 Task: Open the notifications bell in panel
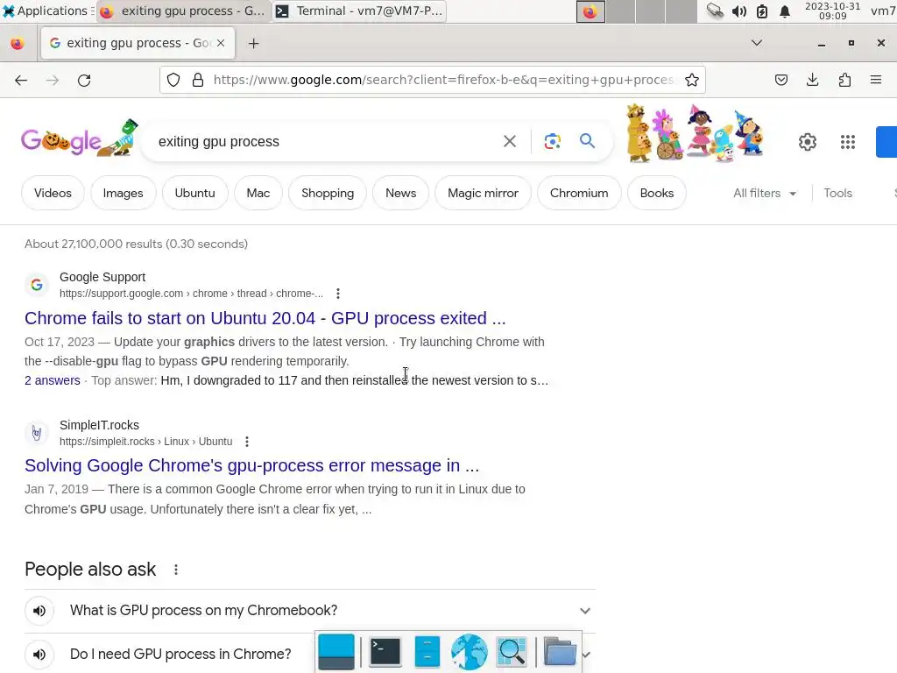click(785, 11)
